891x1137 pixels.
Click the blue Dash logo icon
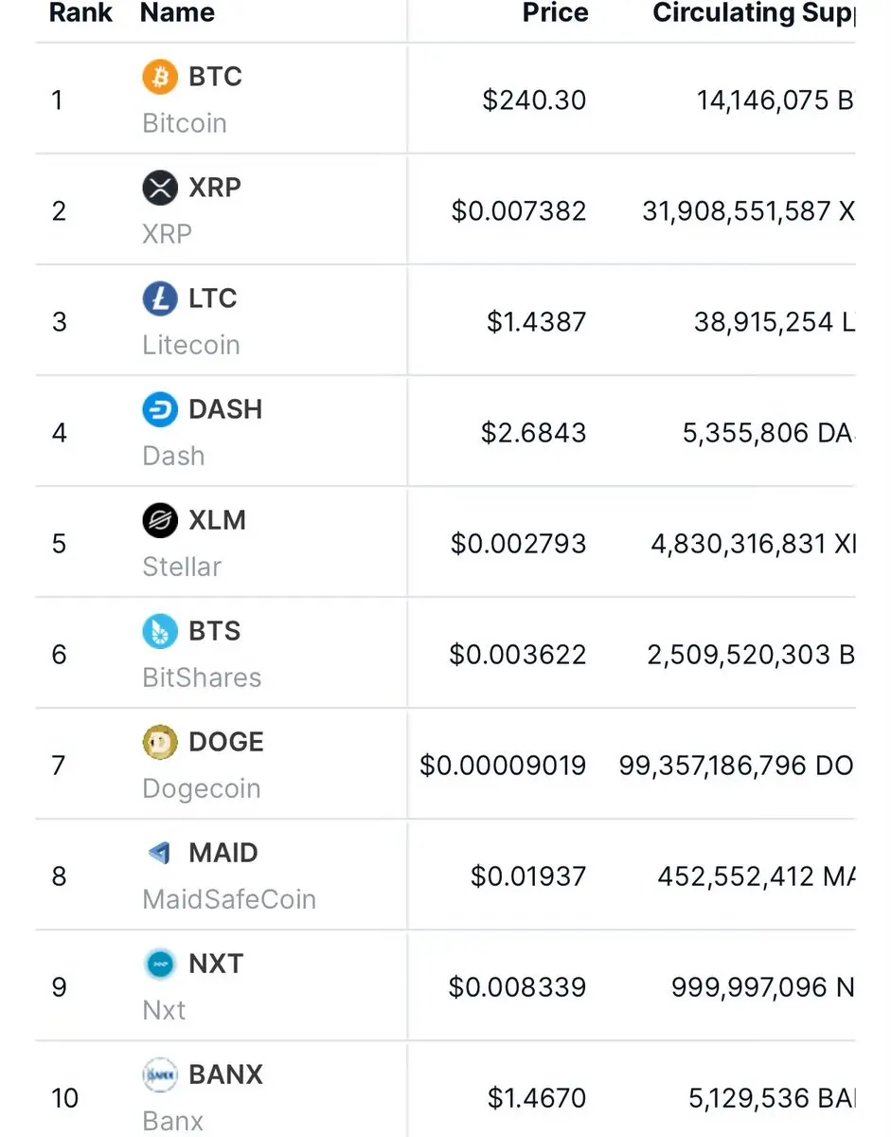tap(160, 409)
